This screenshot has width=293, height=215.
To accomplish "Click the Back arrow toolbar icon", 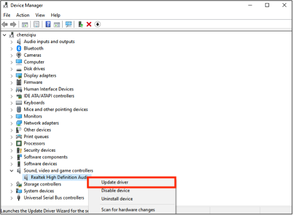I will coord(5,24).
